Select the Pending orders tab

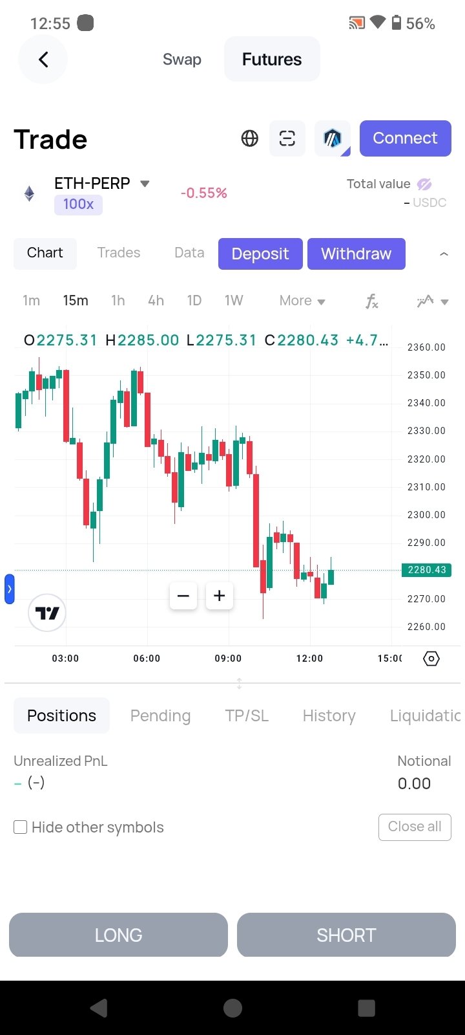[x=160, y=715]
